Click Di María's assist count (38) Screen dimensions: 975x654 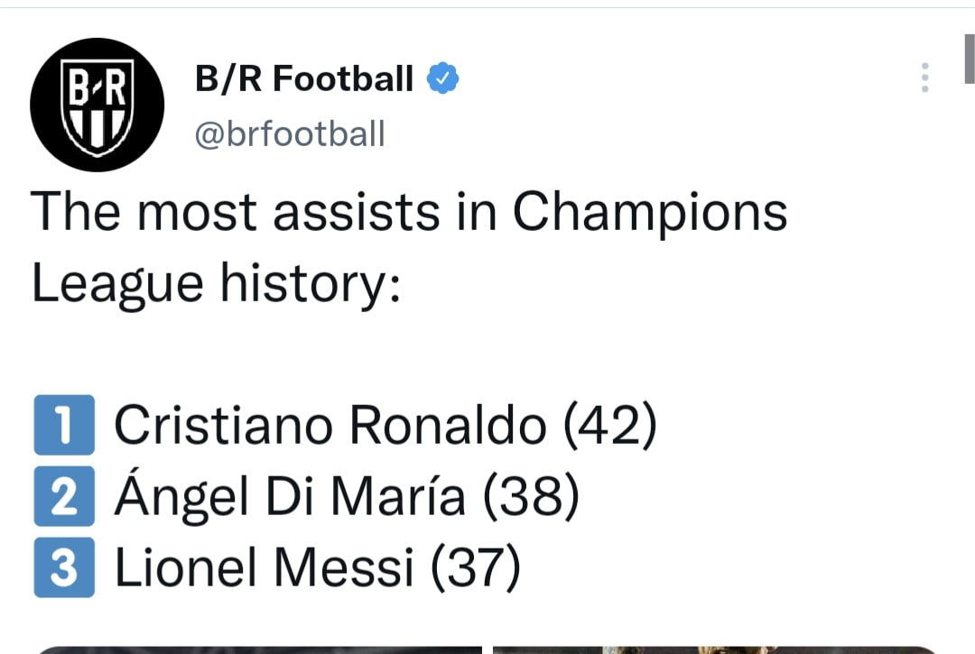530,498
